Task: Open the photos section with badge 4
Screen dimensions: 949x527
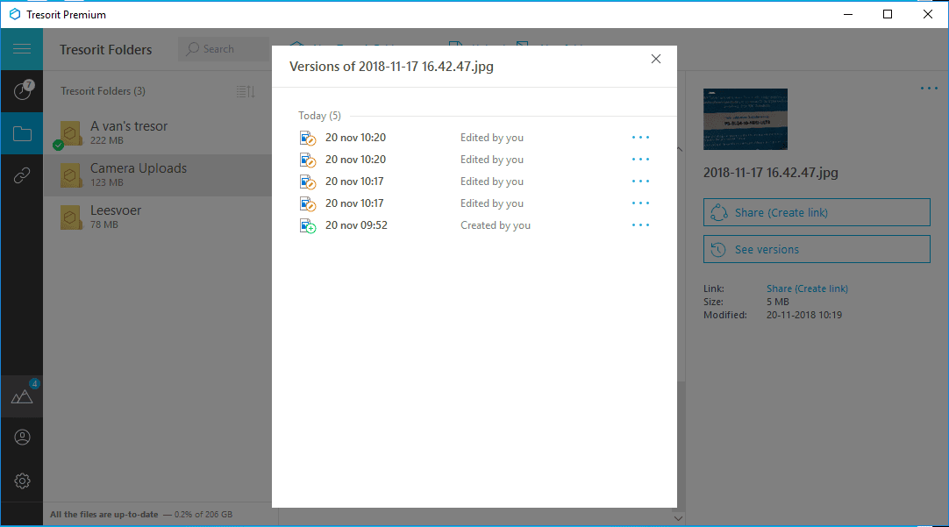Action: [21, 395]
